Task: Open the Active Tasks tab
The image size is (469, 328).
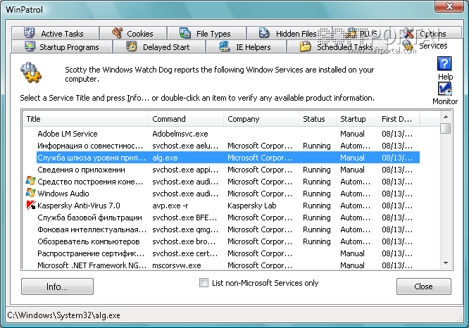Action: point(56,33)
